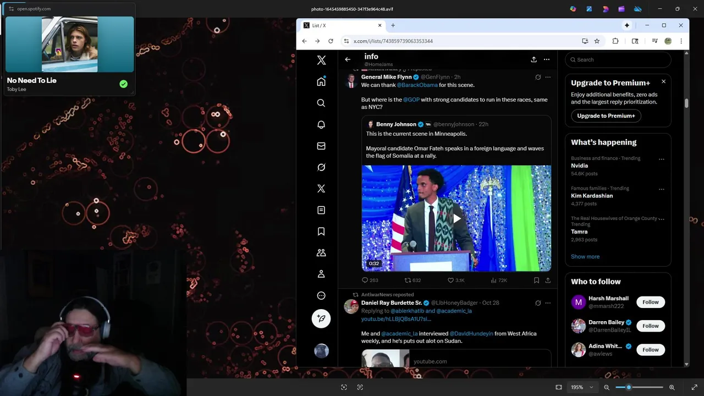Open options for Nvidia trend

[x=661, y=159]
